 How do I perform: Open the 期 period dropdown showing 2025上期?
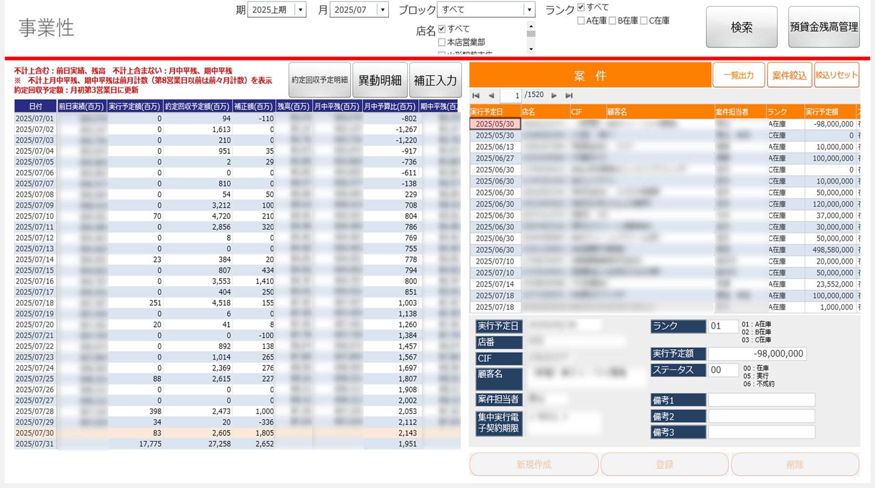coord(300,9)
